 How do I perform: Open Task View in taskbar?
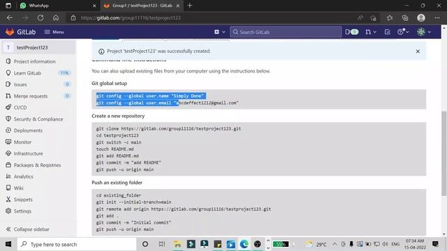[x=161, y=244]
